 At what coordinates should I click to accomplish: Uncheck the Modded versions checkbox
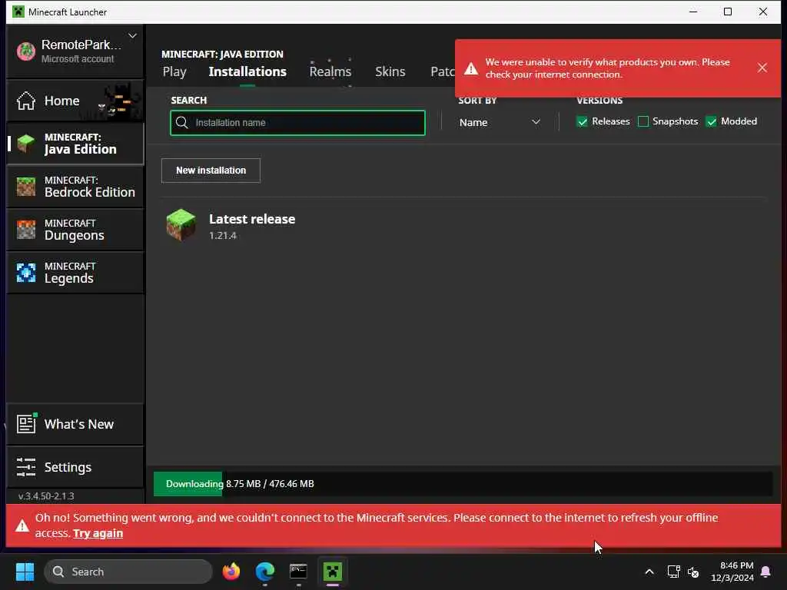(711, 121)
